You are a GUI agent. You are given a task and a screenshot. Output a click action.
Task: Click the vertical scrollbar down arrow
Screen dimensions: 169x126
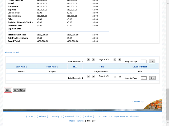click(167, 124)
